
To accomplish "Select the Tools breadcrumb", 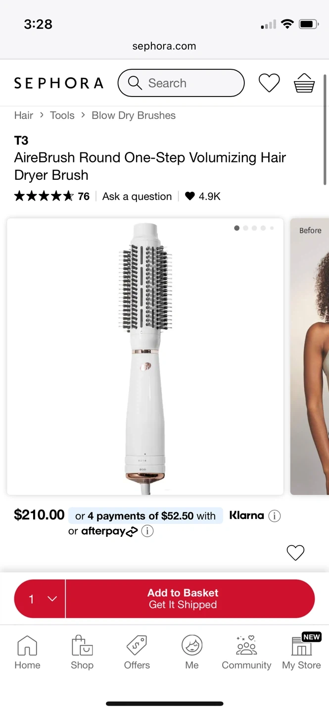I will click(62, 115).
